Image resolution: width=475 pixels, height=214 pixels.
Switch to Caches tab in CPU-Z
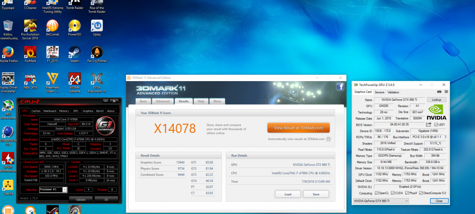coord(36,111)
